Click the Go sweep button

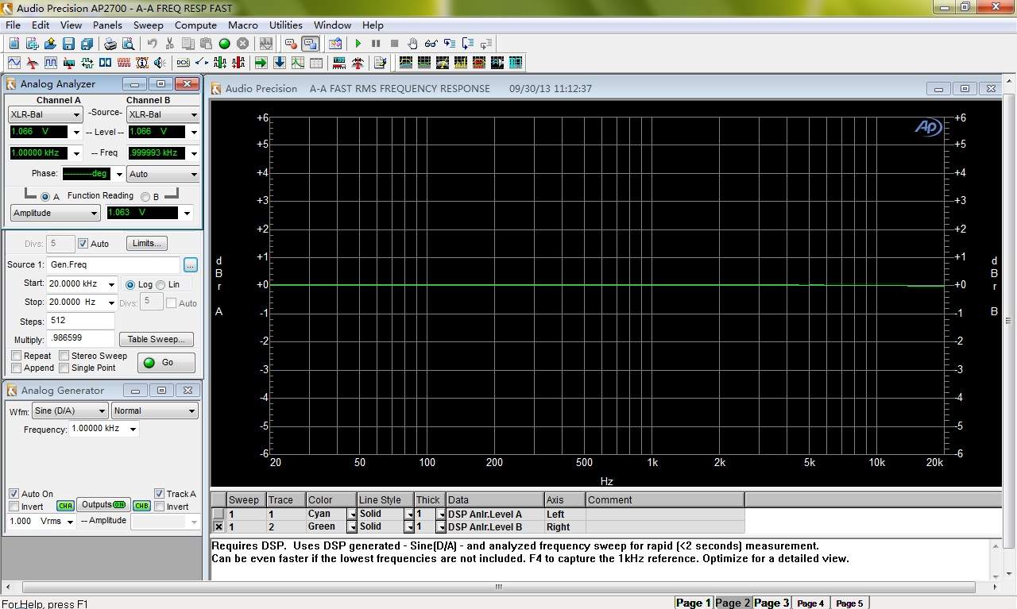click(166, 362)
